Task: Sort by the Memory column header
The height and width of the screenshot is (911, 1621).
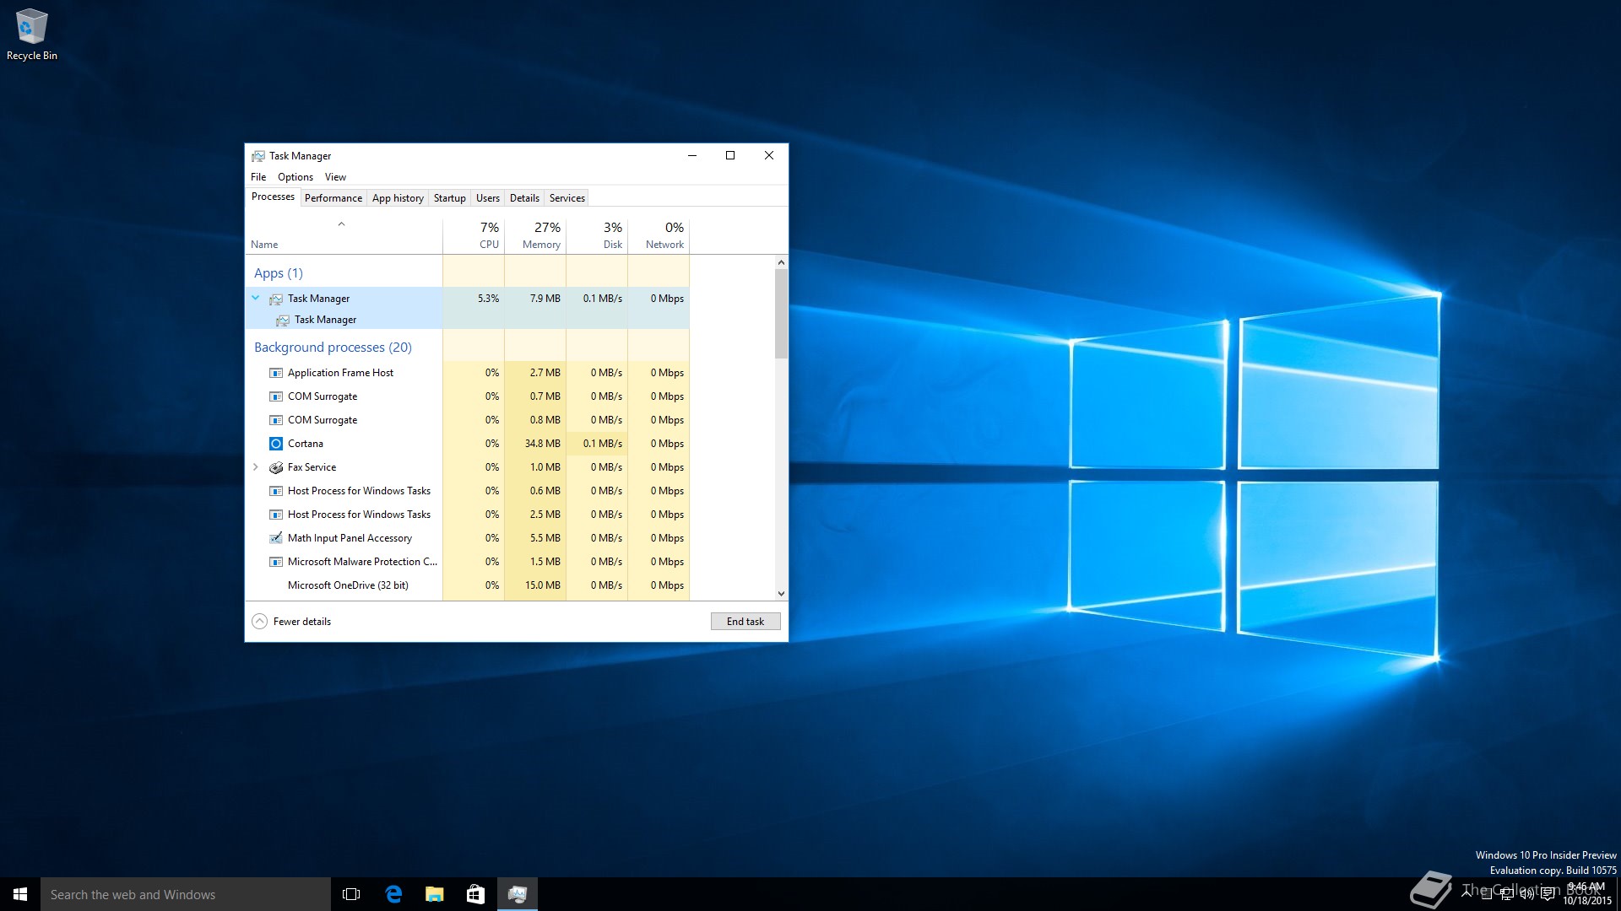Action: tap(535, 235)
